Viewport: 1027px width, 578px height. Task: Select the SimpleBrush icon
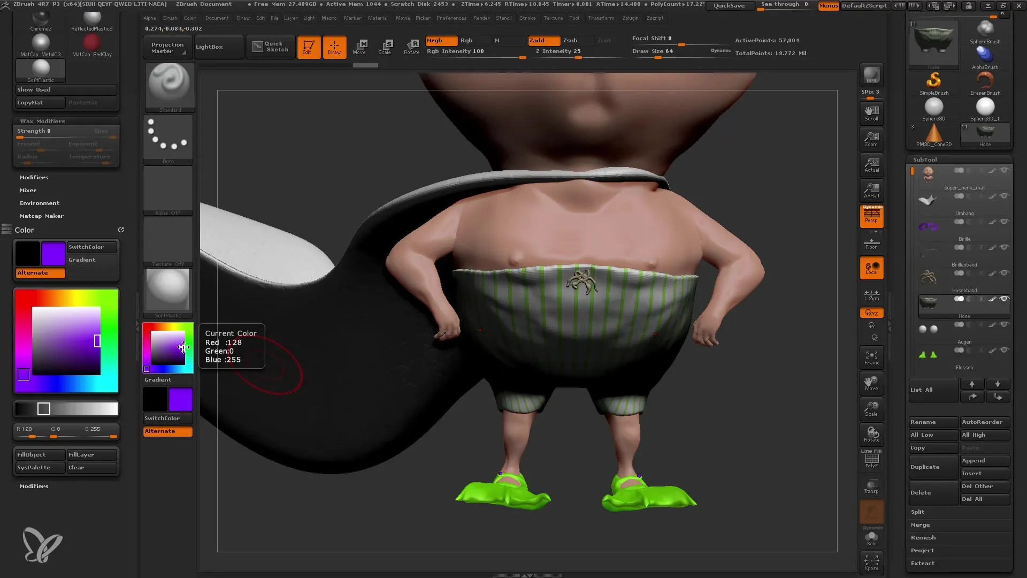(934, 80)
